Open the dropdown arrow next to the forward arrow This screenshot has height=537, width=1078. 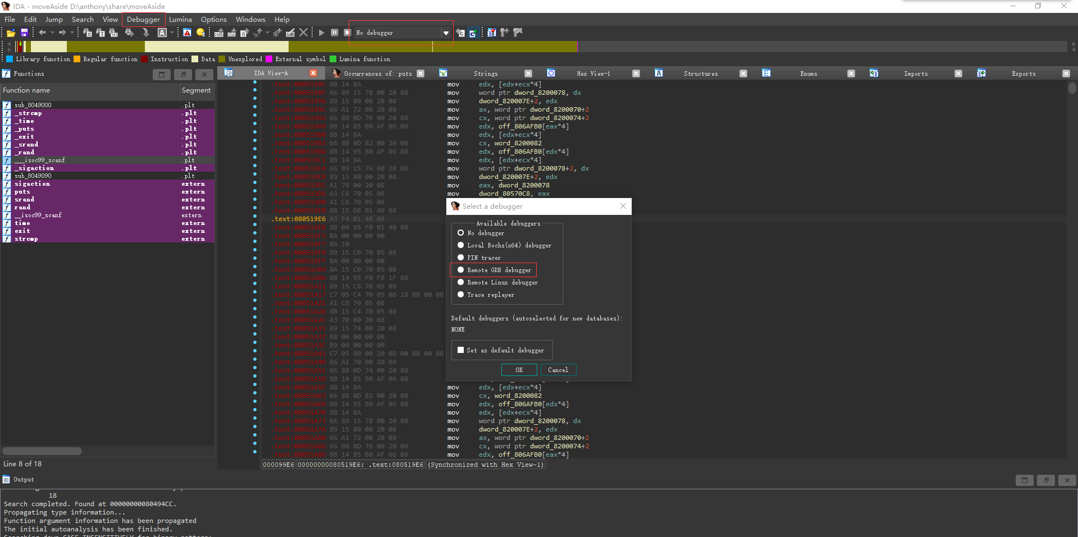click(72, 33)
